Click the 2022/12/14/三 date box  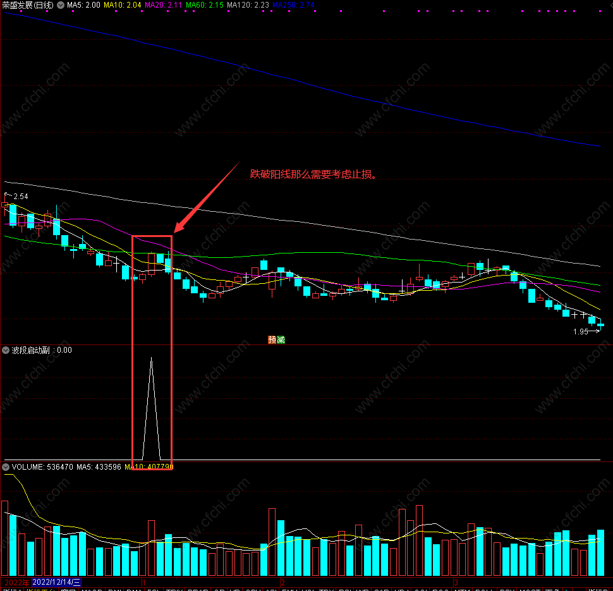56,582
